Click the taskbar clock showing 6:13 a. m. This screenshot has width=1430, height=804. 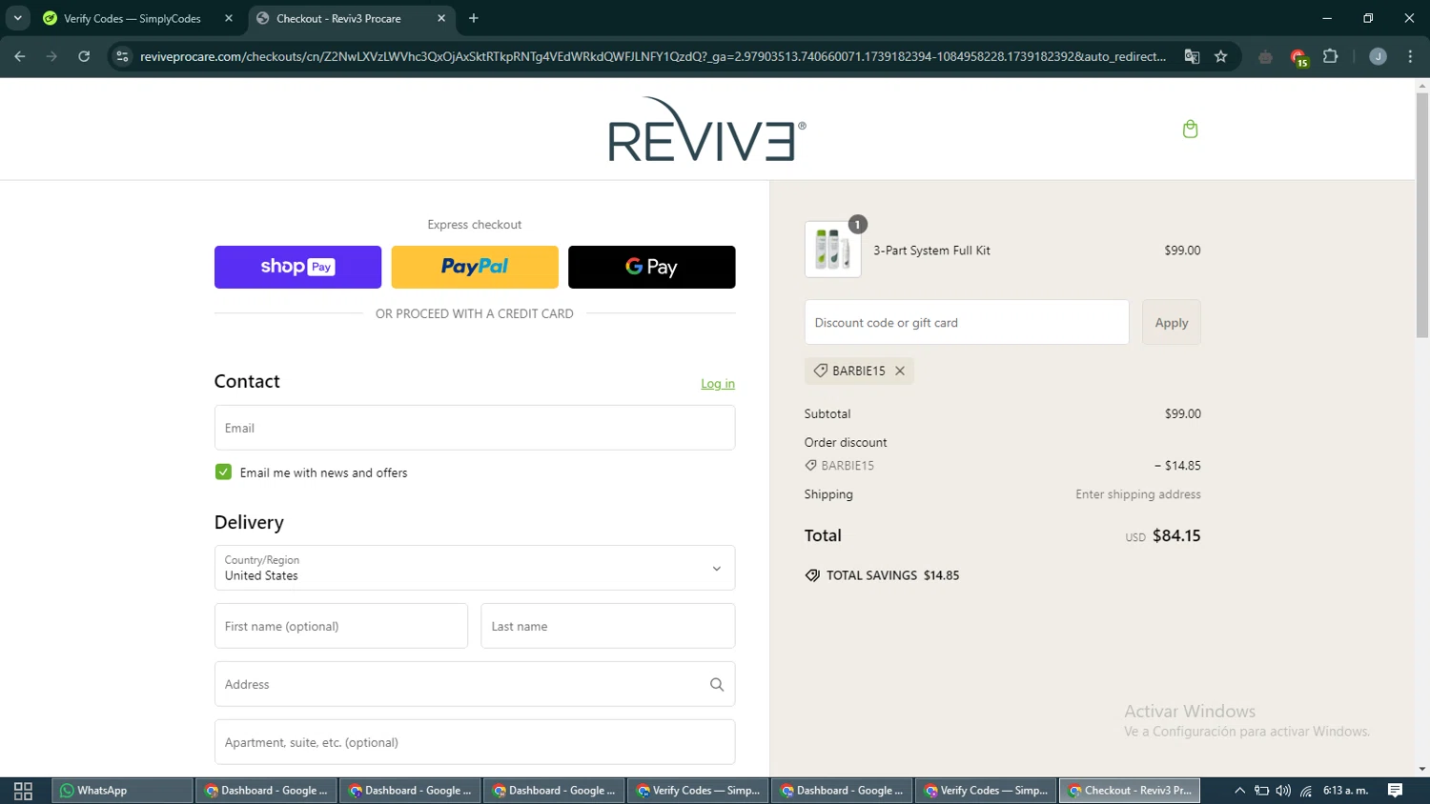(1345, 791)
